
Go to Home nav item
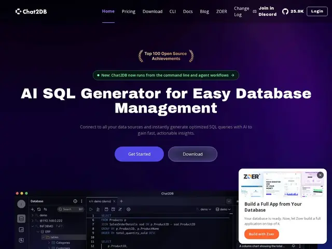(x=108, y=11)
